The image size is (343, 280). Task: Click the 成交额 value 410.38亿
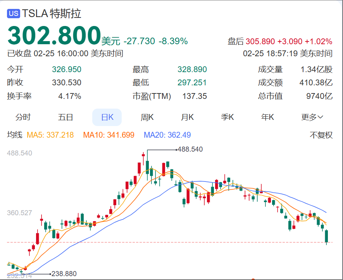(x=316, y=83)
